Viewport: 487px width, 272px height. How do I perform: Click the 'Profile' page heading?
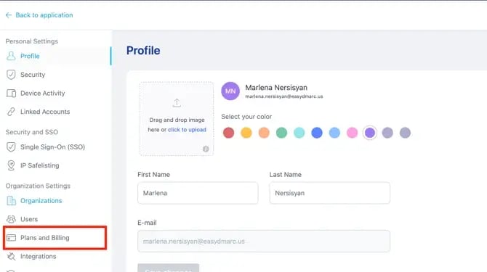point(143,51)
